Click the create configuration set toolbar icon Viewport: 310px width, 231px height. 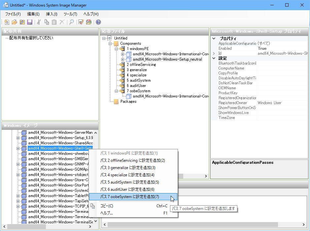(89, 22)
